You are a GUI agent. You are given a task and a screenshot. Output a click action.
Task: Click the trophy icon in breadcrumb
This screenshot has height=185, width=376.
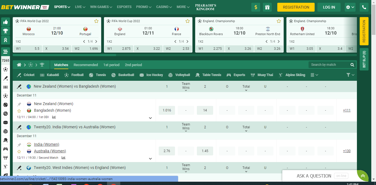42,65
